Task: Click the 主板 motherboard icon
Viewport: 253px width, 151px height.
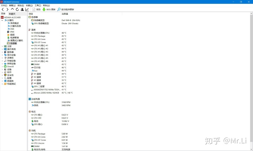Action: (x=5, y=46)
